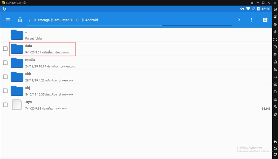278x159 pixels.
Task: Click the .sys file icon thumbnail
Action: click(17, 104)
